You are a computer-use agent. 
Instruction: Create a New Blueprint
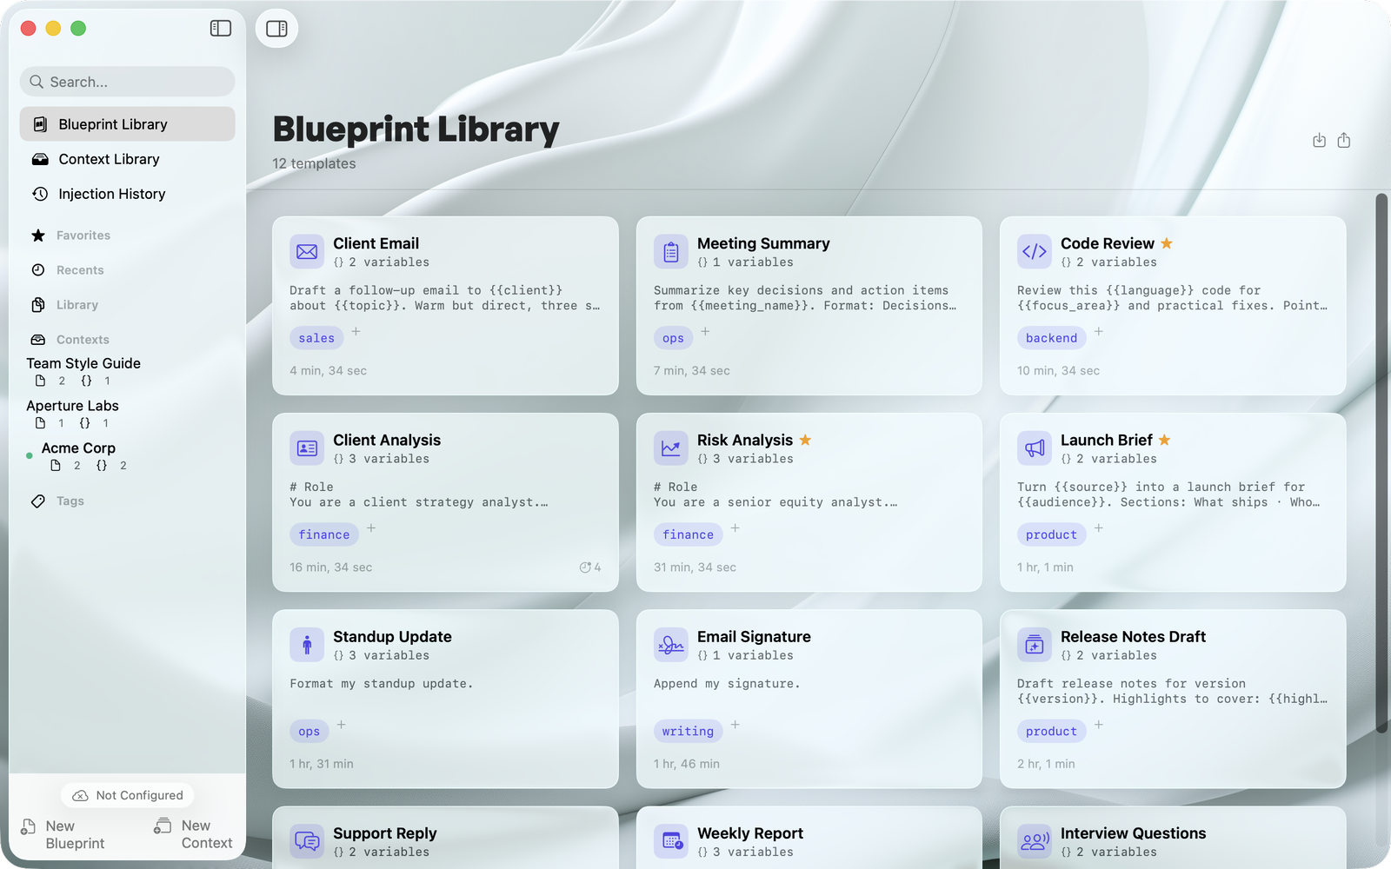pos(63,834)
